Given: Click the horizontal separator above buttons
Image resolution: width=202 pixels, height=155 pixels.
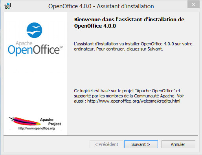Looking at the screenshot, I should pyautogui.click(x=101, y=135).
